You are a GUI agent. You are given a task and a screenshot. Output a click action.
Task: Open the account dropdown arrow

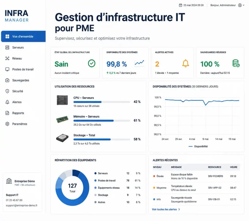[x=244, y=5]
